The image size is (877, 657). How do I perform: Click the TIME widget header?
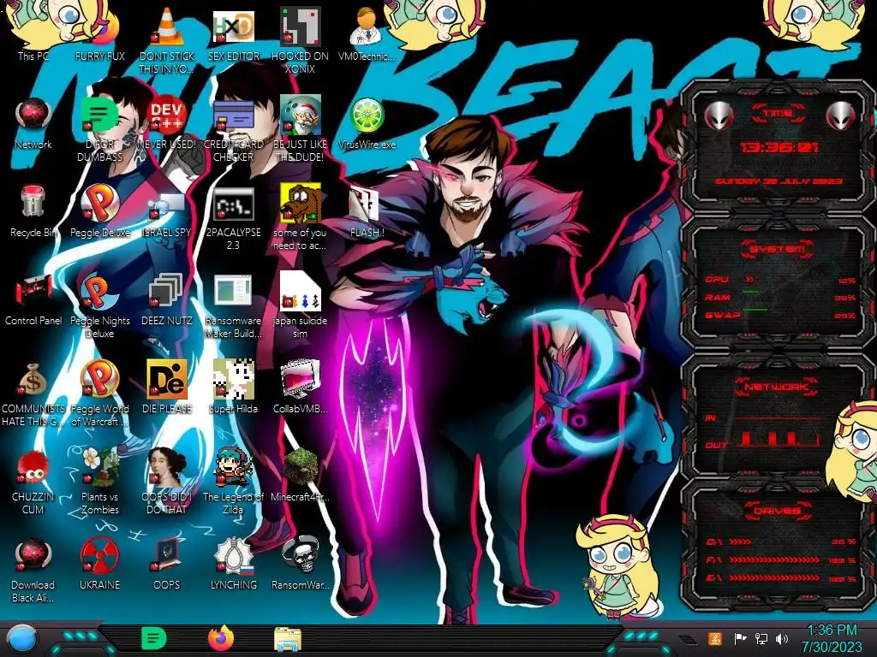tap(778, 114)
